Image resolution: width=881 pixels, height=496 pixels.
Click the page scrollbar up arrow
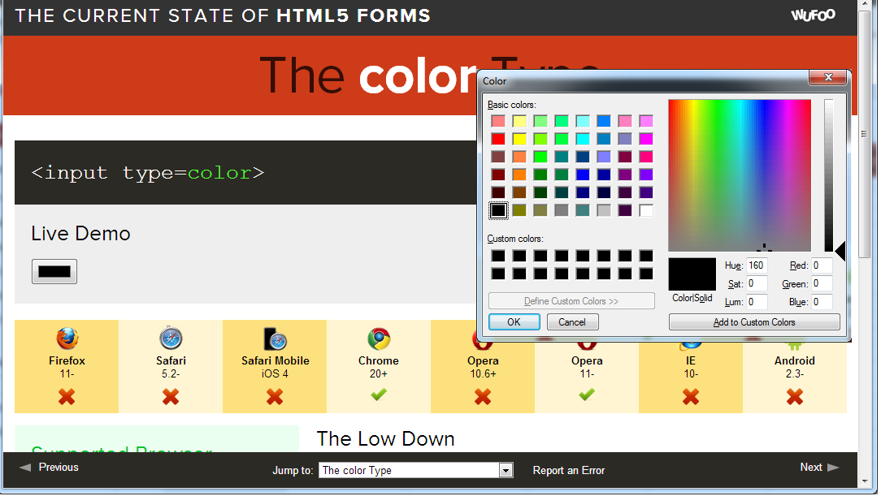tap(865, 5)
